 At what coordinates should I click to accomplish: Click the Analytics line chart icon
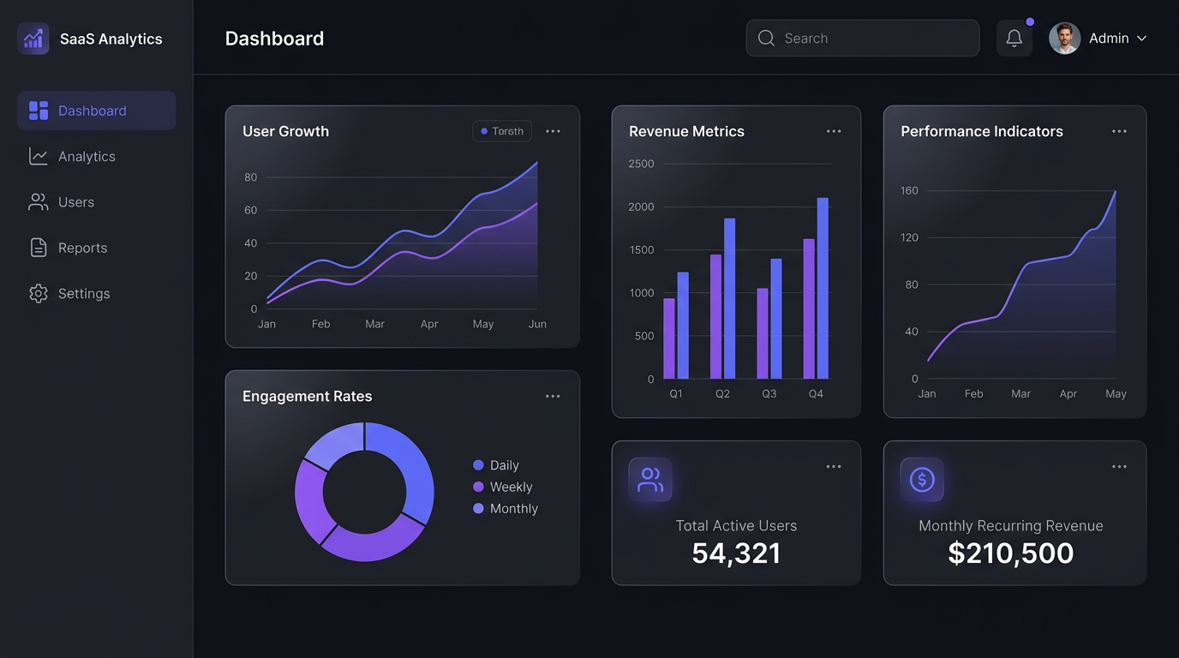tap(39, 156)
